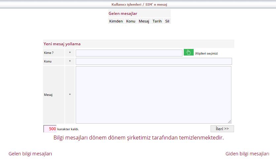
Task: Click the Tarih column header
Action: [157, 21]
